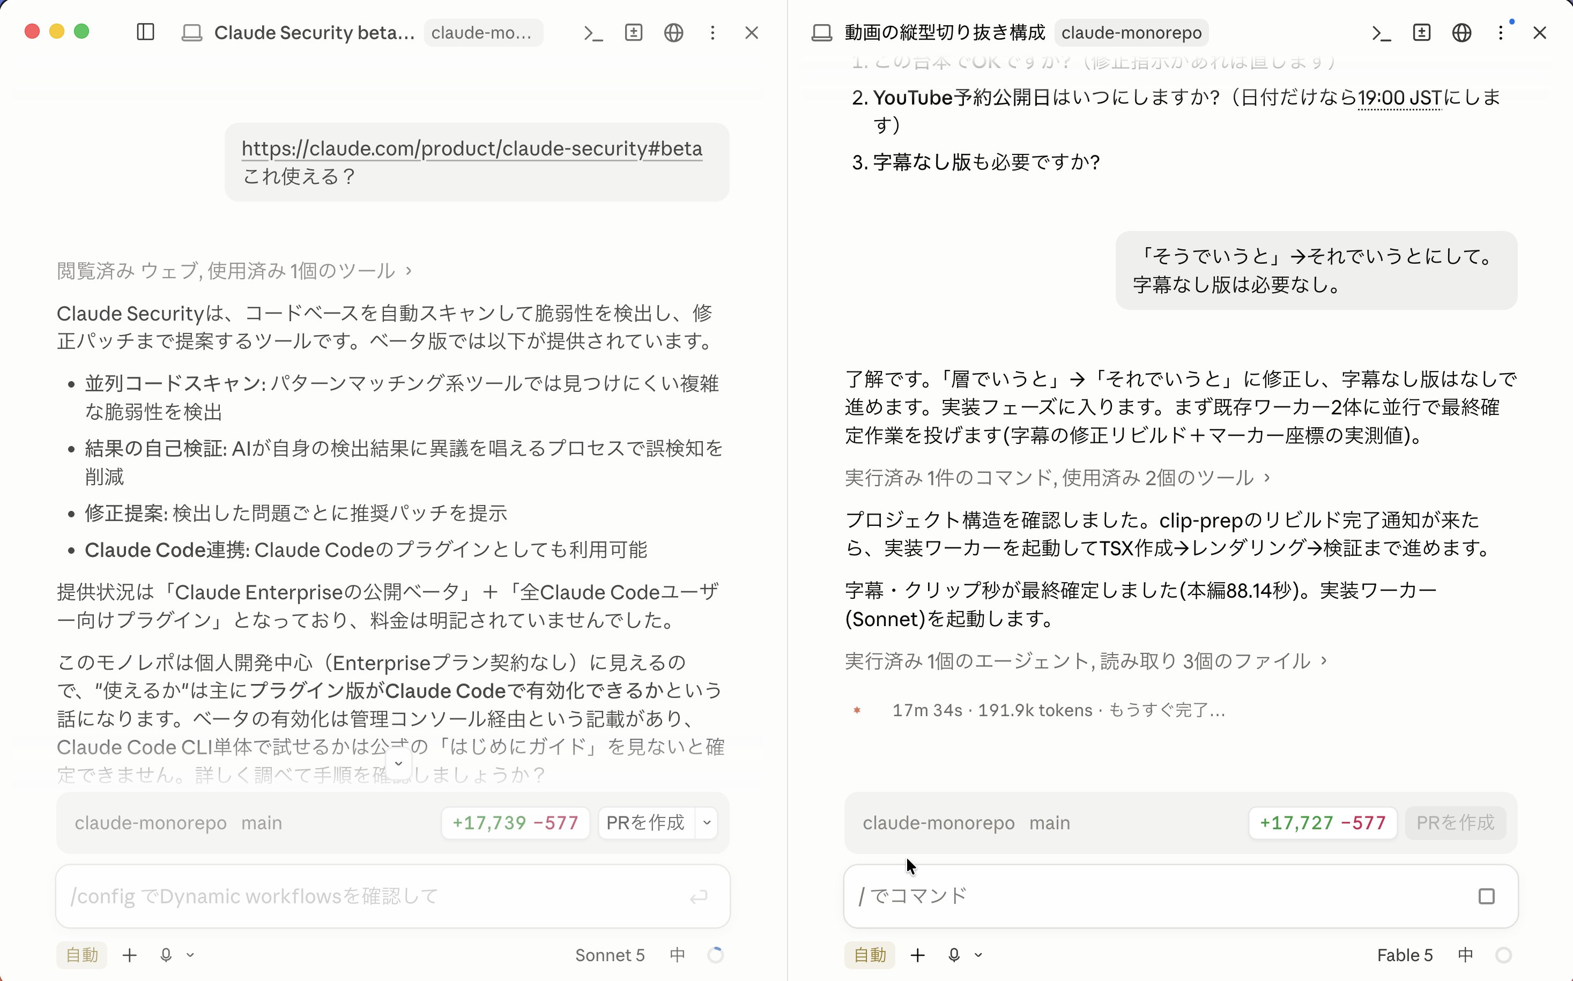Click PRを作成 button in left pane
The image size is (1573, 981).
click(x=645, y=823)
